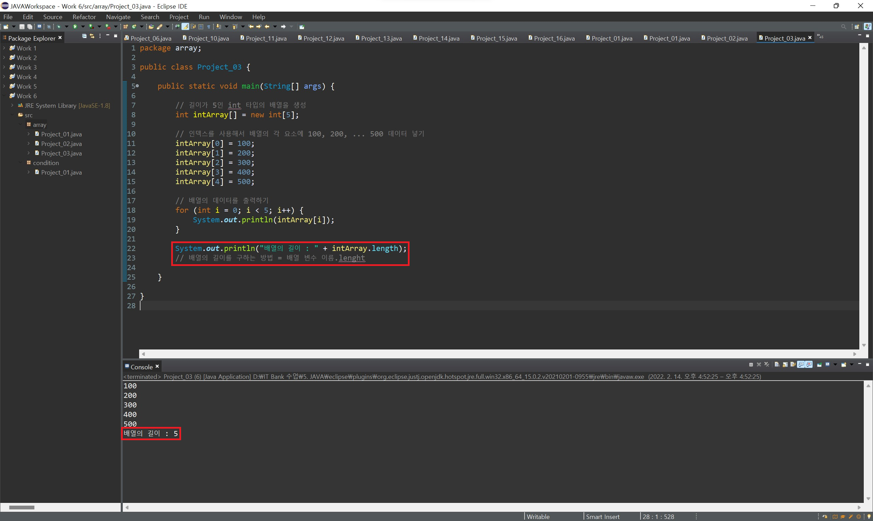Screen dimensions: 873x521
Task: Expand the Work 1 project node
Action: [4, 48]
